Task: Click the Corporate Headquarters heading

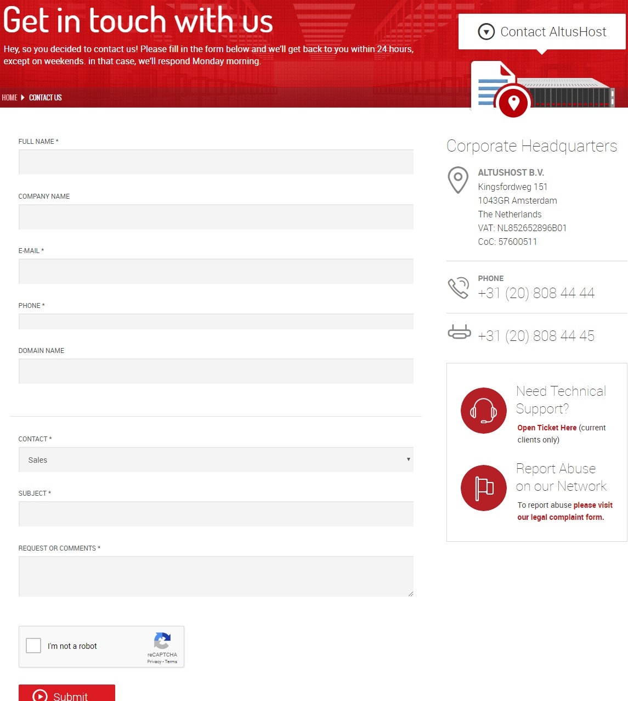Action: click(531, 146)
